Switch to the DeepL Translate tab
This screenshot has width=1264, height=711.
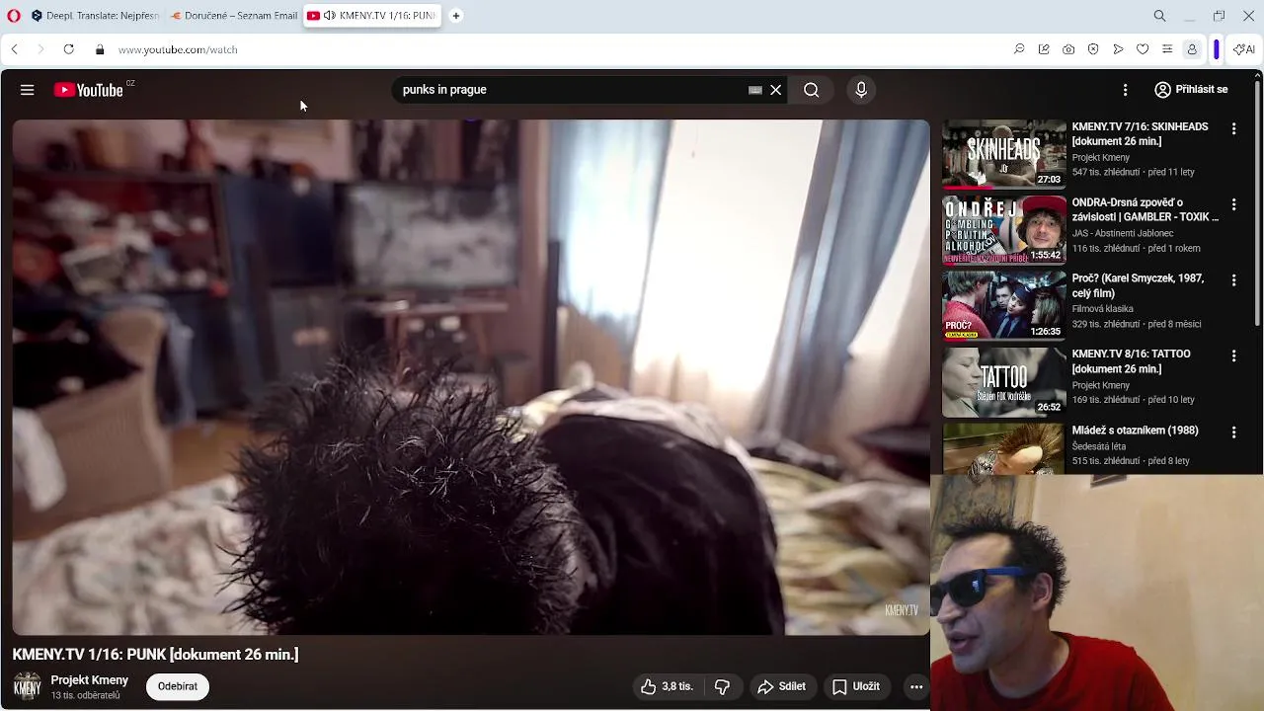click(x=95, y=16)
